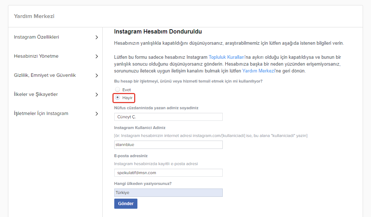
Task: Focus the full name field with Cüneyt Ç.
Action: [168, 117]
